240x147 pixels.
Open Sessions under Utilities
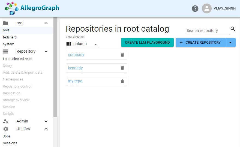click(x=10, y=143)
